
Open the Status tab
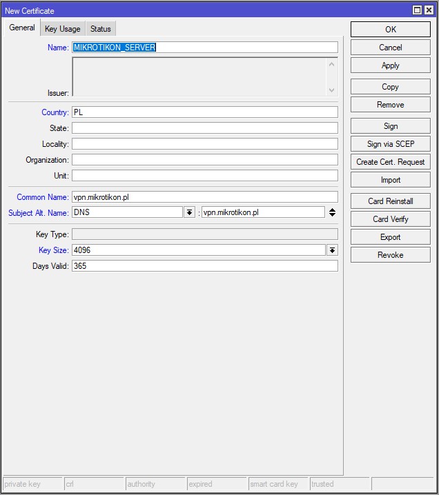coord(101,29)
